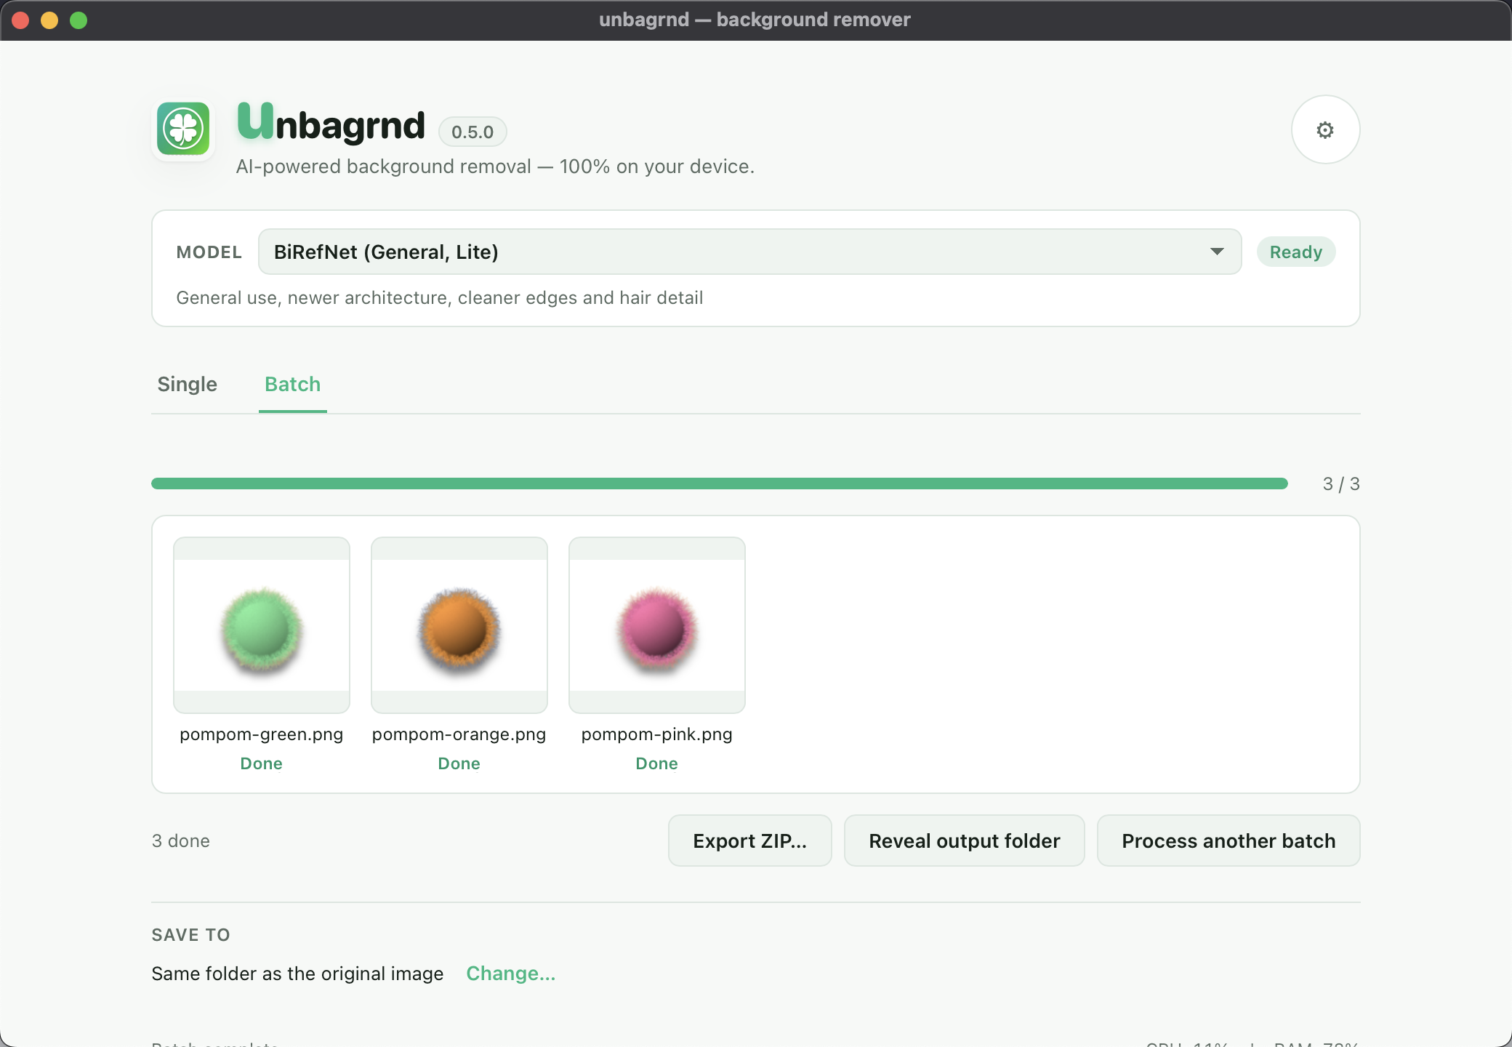The width and height of the screenshot is (1512, 1047).
Task: Click the Unbagrnd app title
Action: coord(331,123)
